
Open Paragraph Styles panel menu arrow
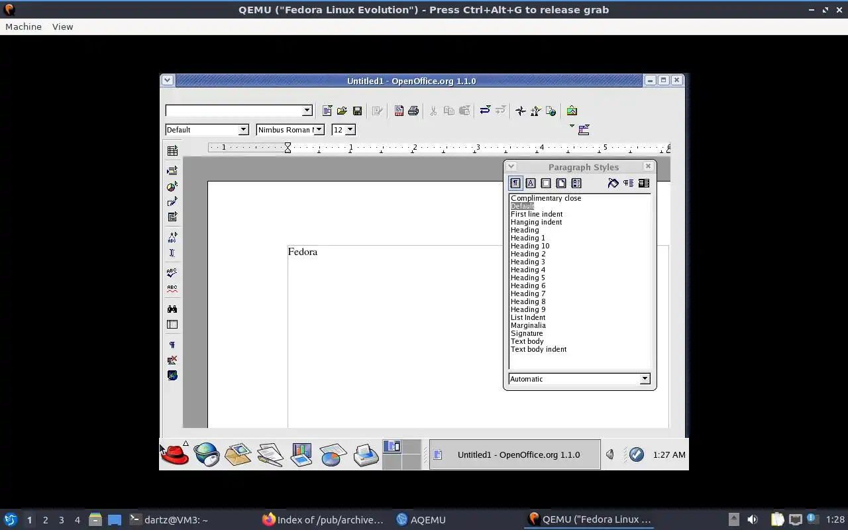point(511,167)
